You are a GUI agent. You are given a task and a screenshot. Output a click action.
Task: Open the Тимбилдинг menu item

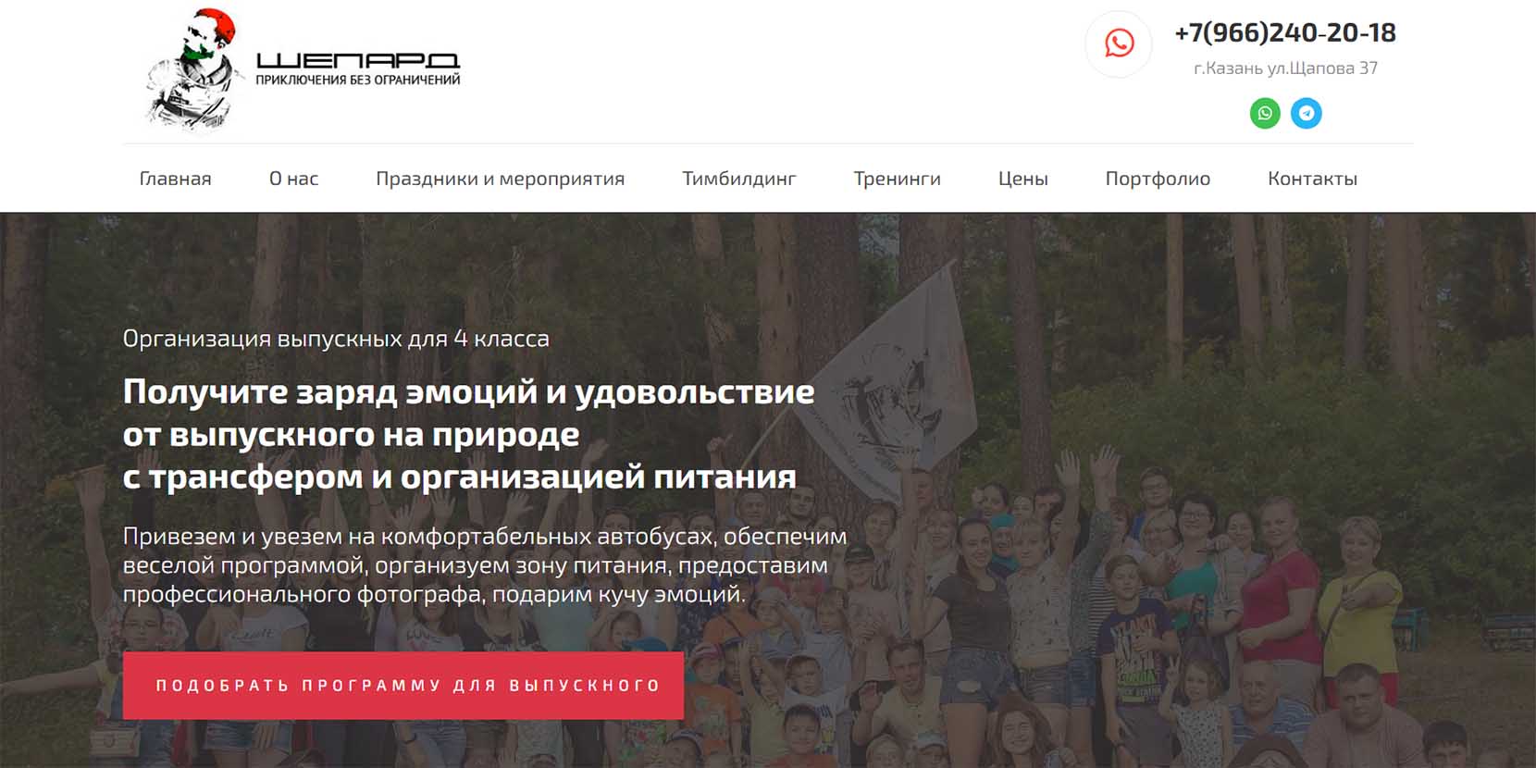738,179
